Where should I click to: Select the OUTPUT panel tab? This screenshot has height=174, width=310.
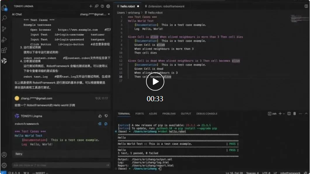coord(186,114)
